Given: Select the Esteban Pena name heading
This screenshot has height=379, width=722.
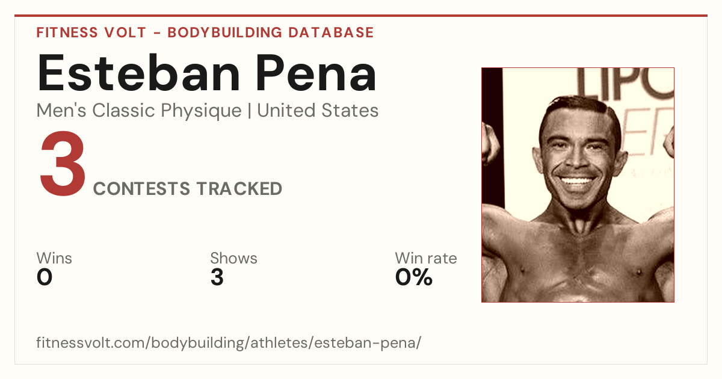Looking at the screenshot, I should [207, 72].
